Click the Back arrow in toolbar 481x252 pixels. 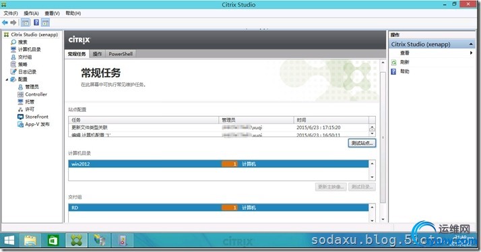pos(5,22)
